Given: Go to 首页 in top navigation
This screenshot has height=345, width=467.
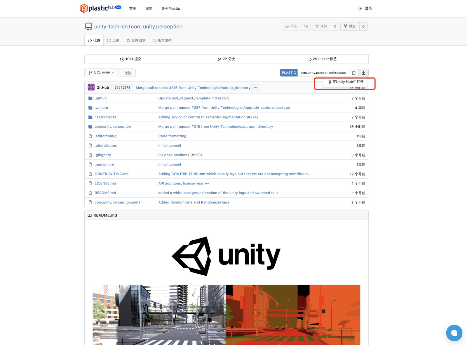Looking at the screenshot, I should (133, 8).
